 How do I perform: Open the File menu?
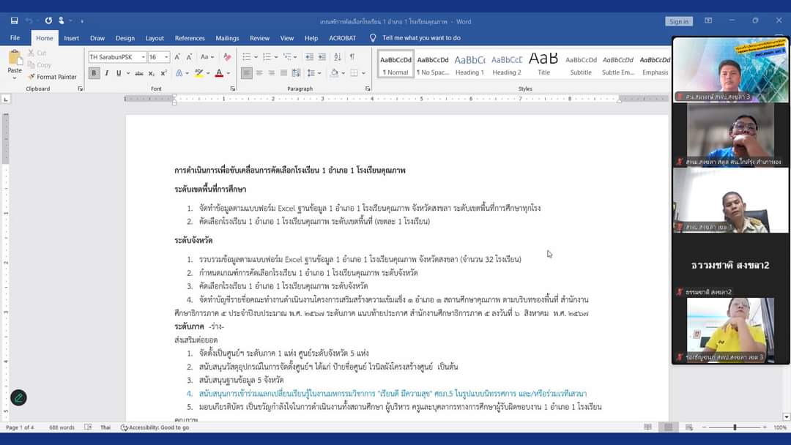15,38
